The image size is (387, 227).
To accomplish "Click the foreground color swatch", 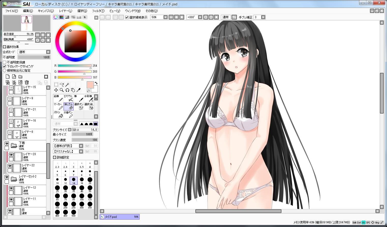I will 90,85.
